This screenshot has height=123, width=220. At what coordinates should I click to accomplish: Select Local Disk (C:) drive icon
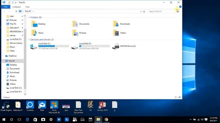tap(34, 46)
